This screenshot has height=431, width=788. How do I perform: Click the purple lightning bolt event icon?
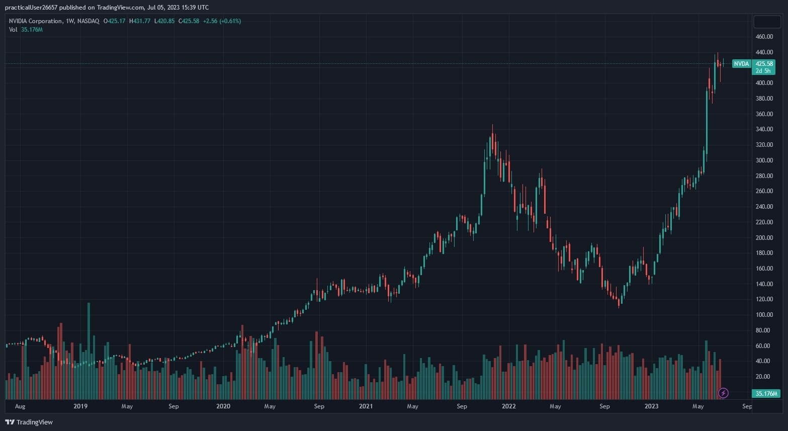click(x=723, y=393)
